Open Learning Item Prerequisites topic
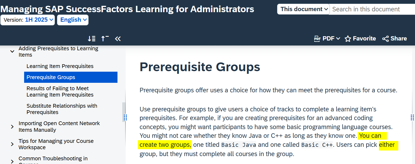Viewport: 415px width, 164px height. pos(60,66)
